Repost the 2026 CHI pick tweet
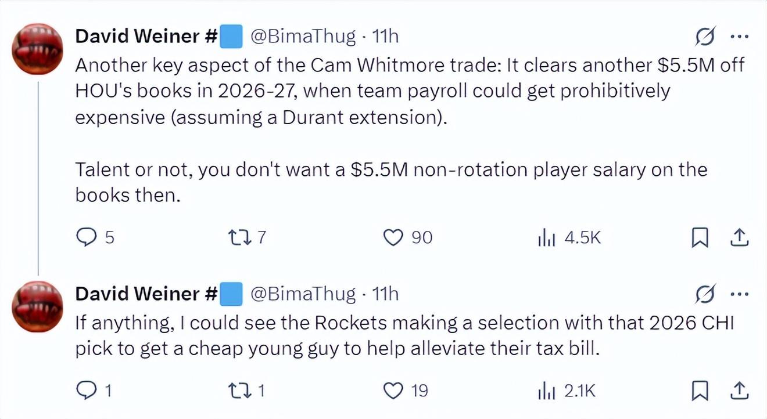The height and width of the screenshot is (419, 767). 239,392
